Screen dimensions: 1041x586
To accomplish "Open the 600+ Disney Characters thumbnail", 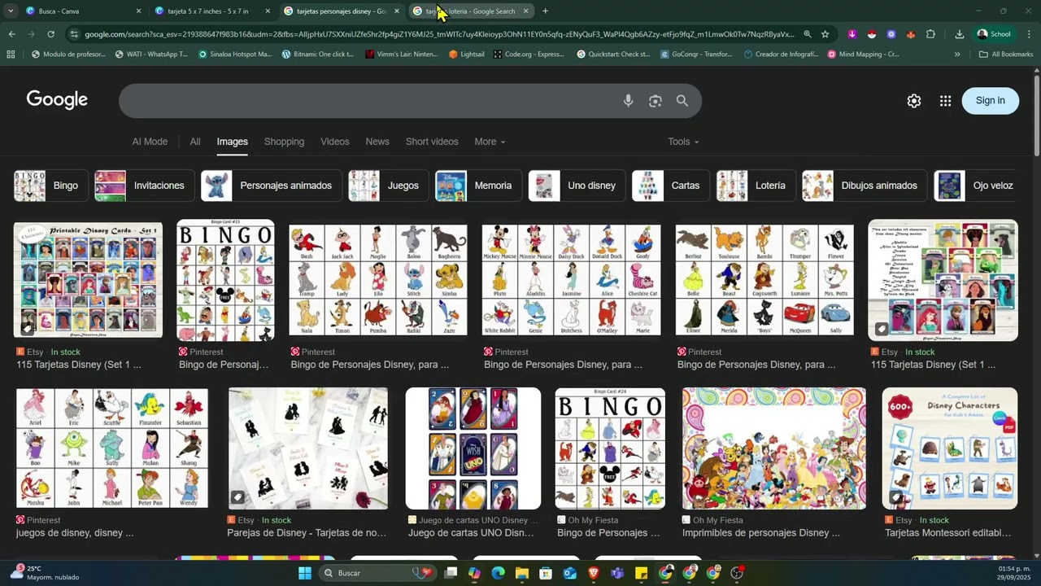I will click(x=950, y=448).
